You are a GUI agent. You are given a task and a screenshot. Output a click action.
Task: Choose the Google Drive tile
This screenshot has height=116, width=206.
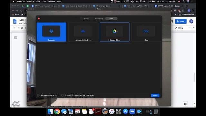pos(115,32)
